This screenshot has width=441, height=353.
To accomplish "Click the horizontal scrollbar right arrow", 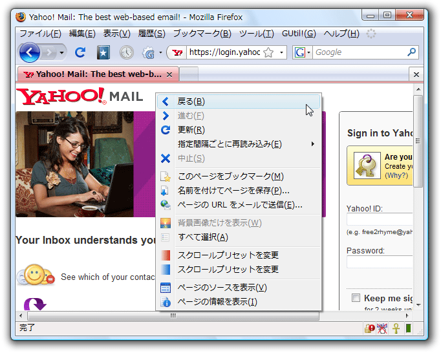I will click(407, 316).
